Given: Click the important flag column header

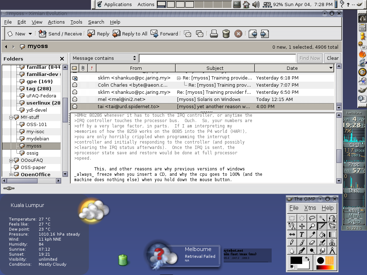Looking at the screenshot, I should 91,68.
